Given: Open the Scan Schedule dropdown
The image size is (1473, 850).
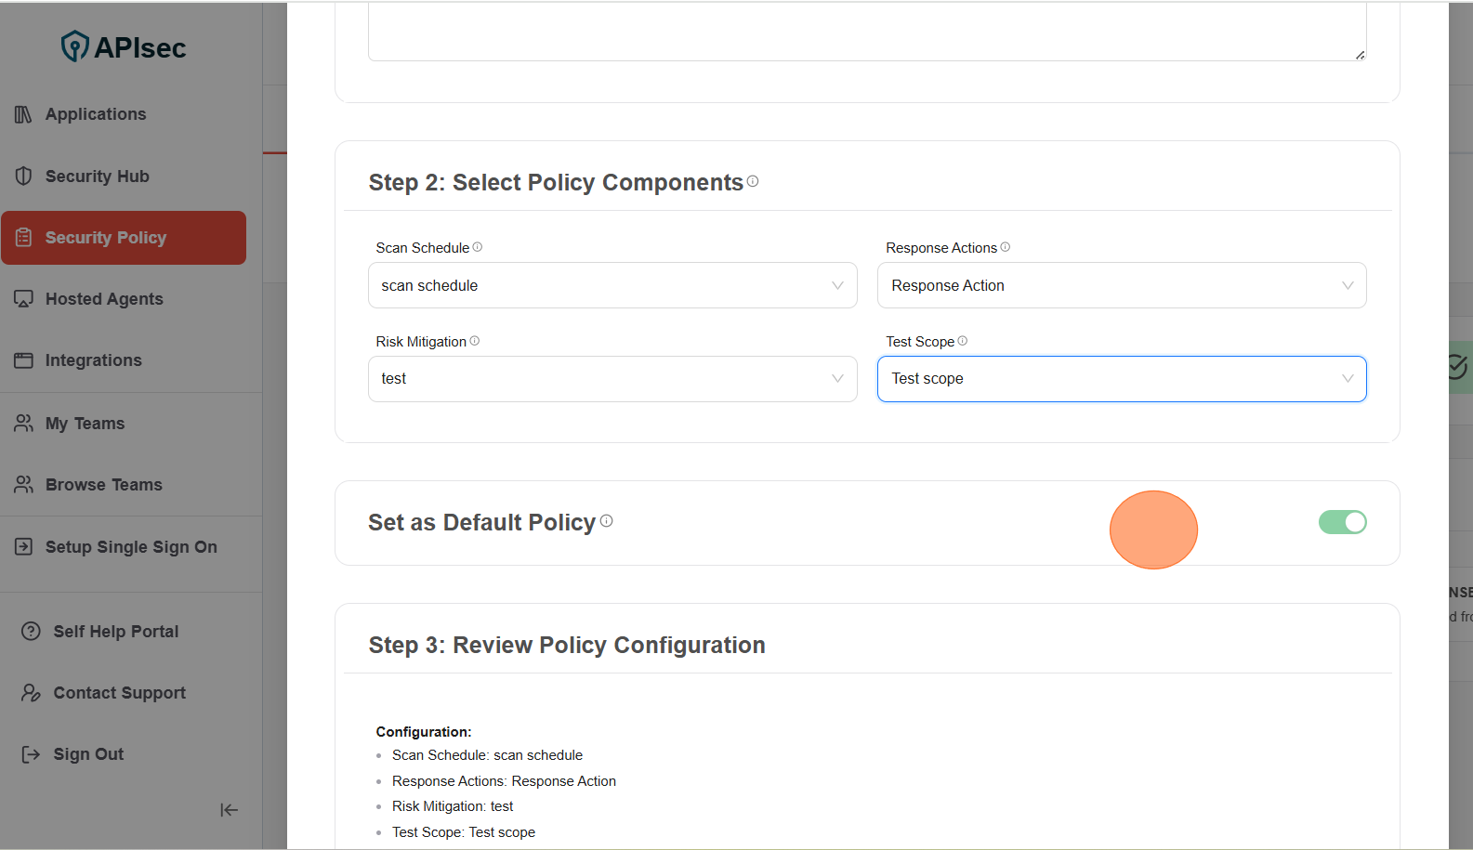Looking at the screenshot, I should pos(612,285).
